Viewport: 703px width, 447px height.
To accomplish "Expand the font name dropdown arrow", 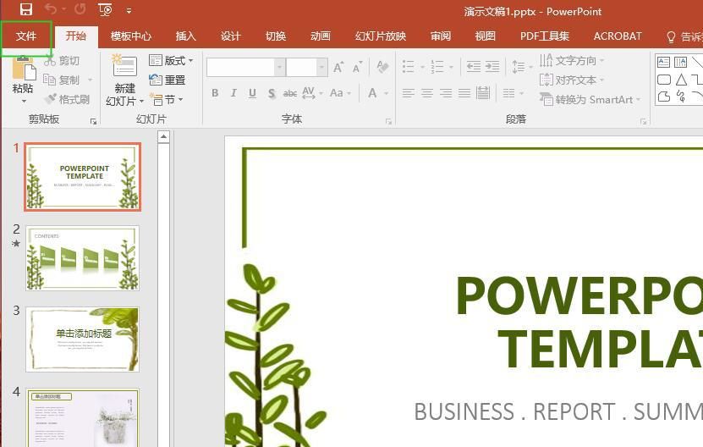I will click(x=279, y=68).
